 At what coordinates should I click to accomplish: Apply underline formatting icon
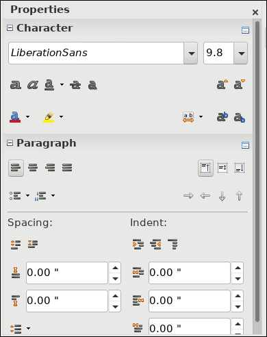[49, 85]
